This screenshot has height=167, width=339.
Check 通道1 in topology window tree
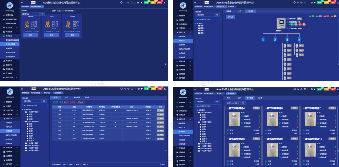pos(199,26)
